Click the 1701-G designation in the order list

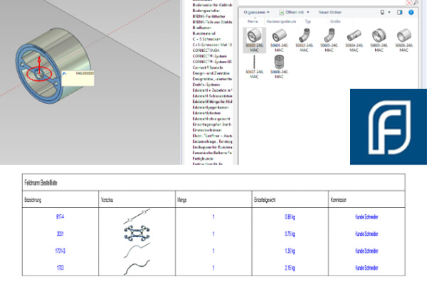coord(60,251)
